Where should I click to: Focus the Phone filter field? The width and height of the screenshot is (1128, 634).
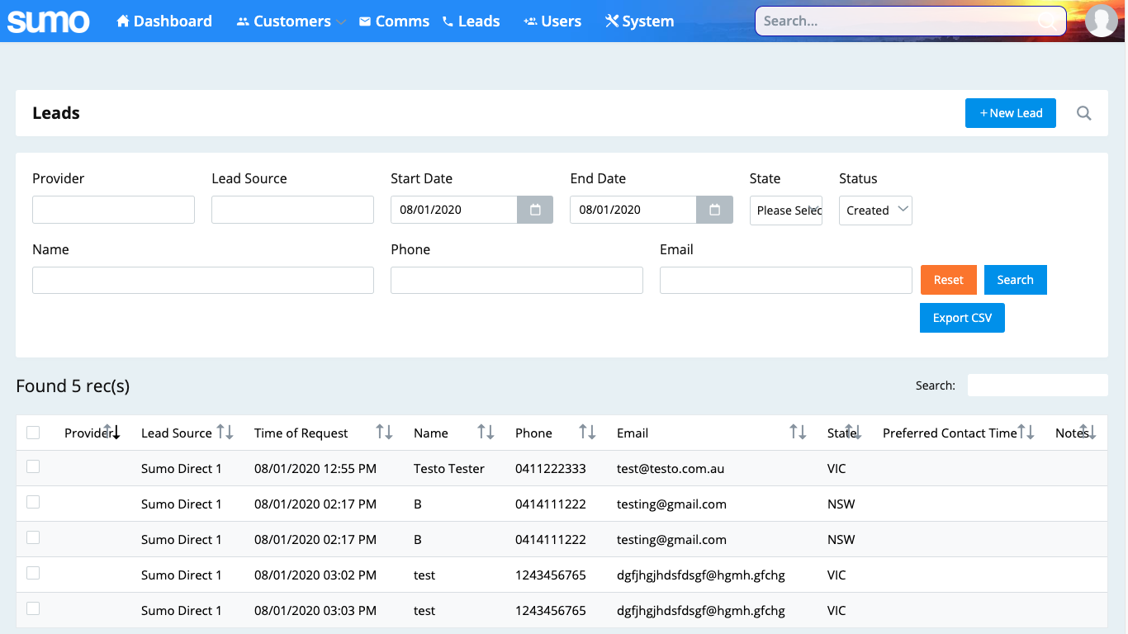517,280
